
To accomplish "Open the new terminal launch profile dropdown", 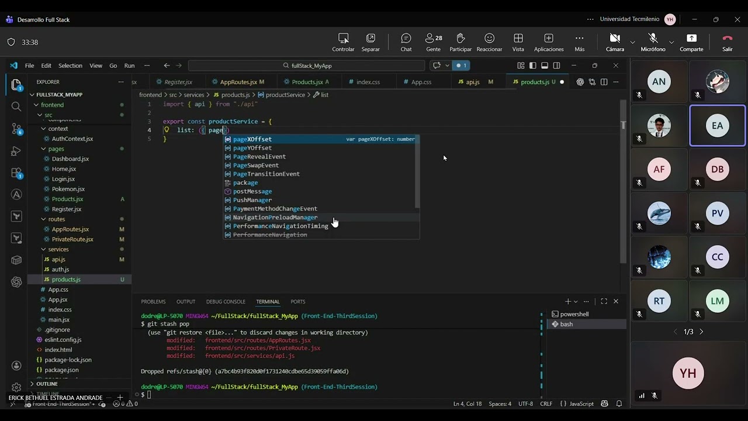I will click(576, 302).
